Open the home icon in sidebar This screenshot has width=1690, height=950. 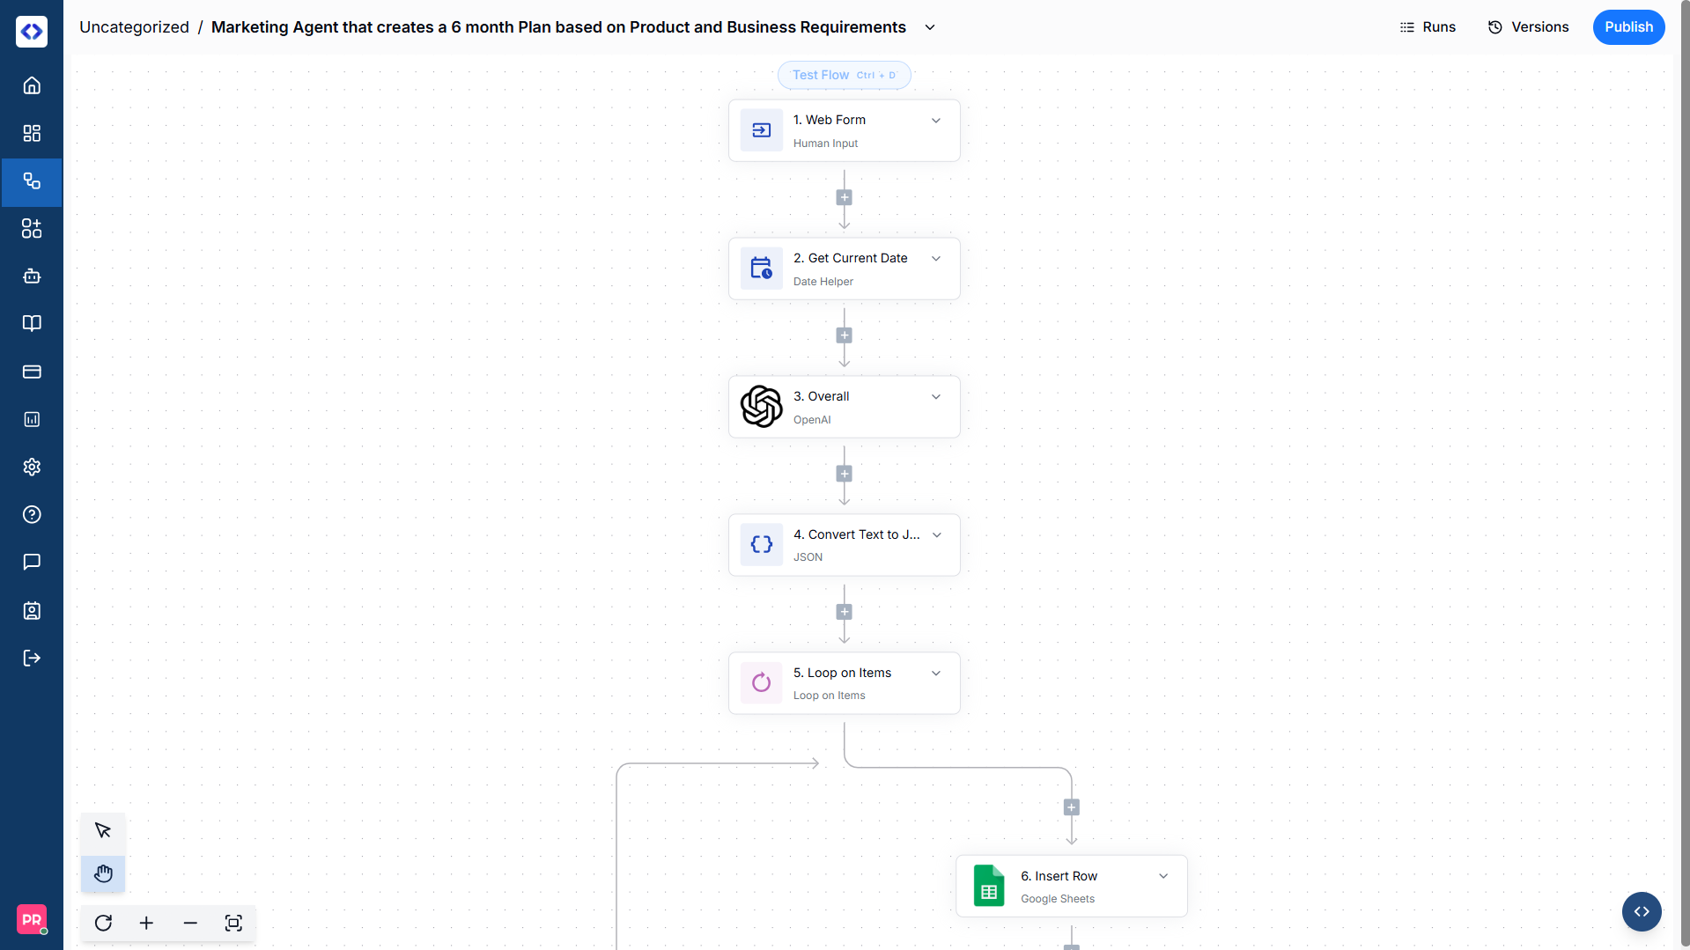(32, 85)
